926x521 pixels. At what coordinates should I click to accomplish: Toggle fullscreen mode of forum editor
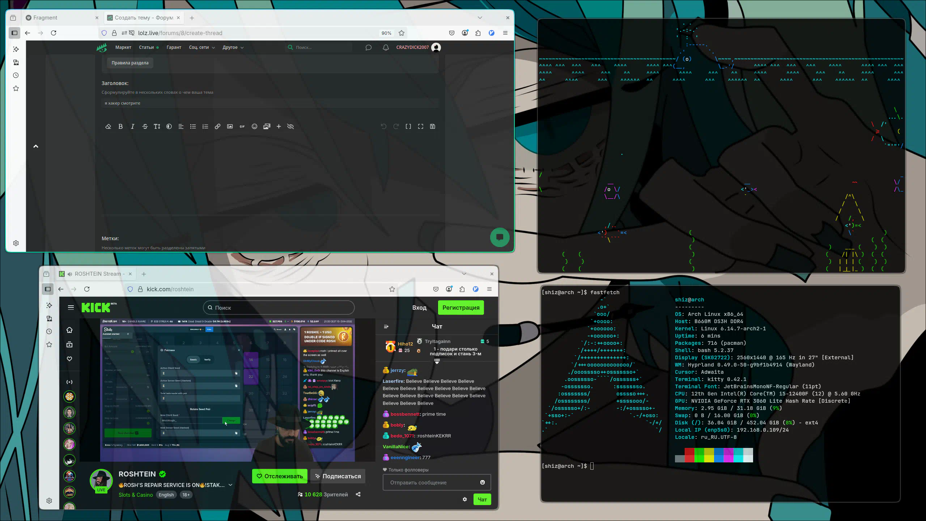click(x=420, y=126)
